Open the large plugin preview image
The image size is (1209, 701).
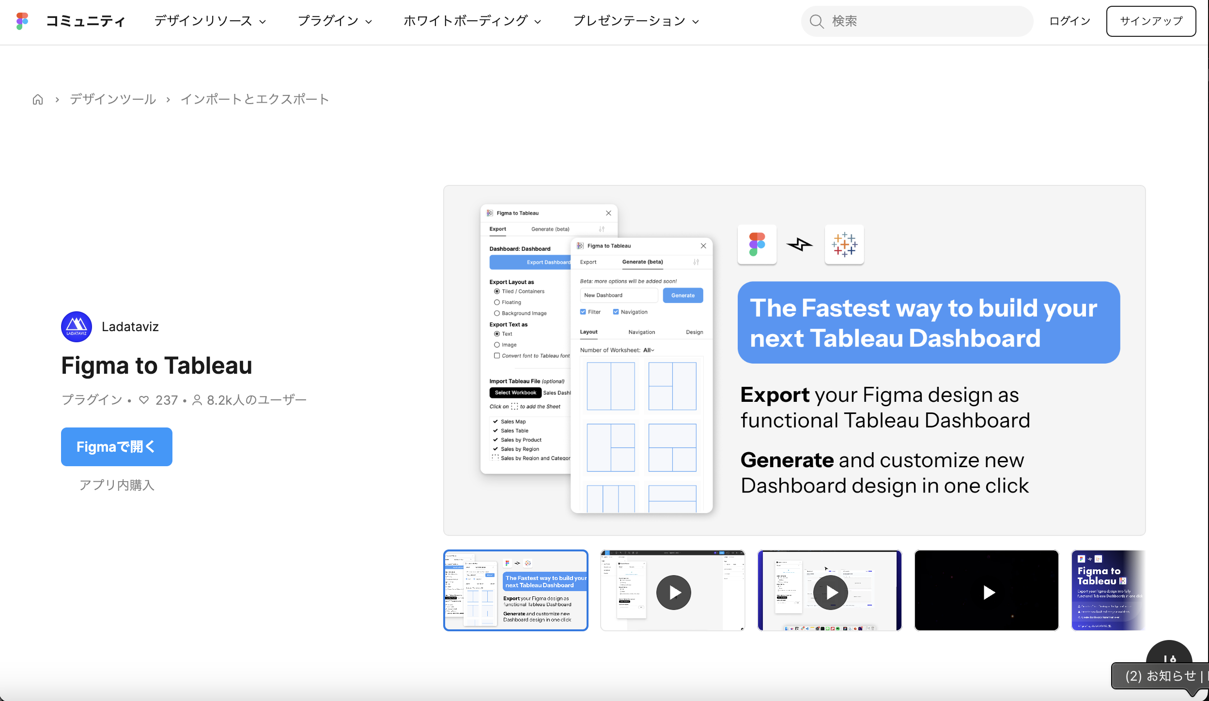pyautogui.click(x=794, y=360)
